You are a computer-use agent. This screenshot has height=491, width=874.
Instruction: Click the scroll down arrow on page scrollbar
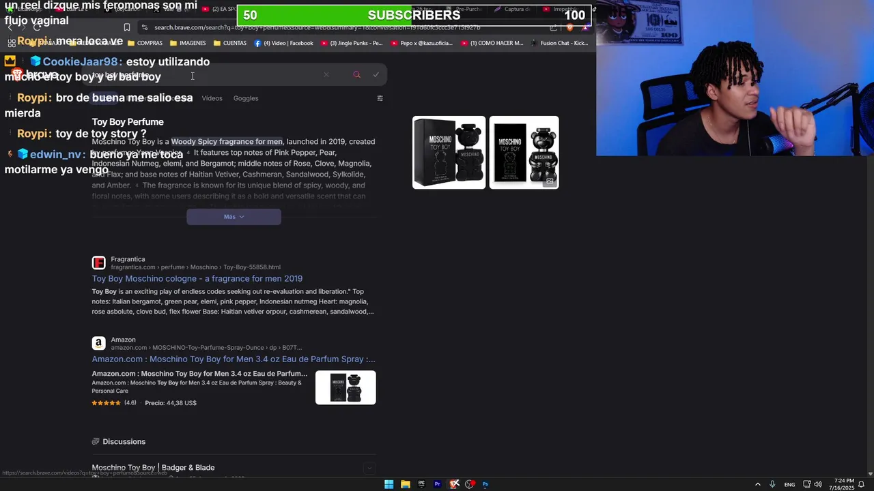click(870, 473)
